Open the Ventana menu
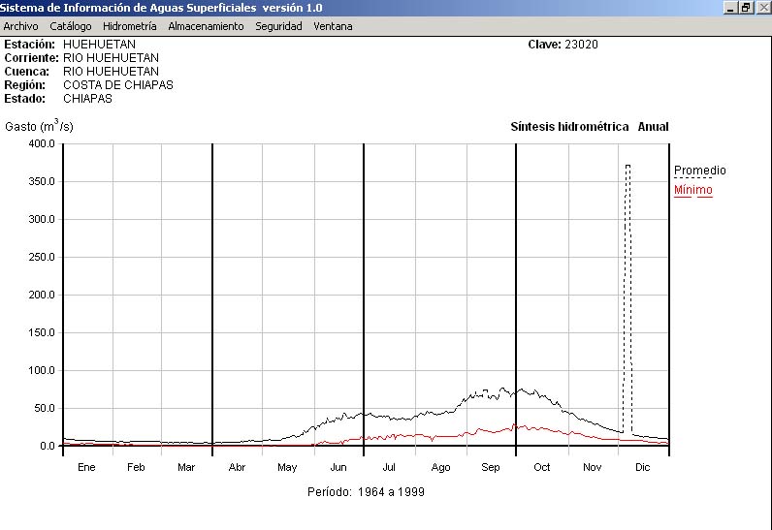This screenshot has height=530, width=772. 333,26
